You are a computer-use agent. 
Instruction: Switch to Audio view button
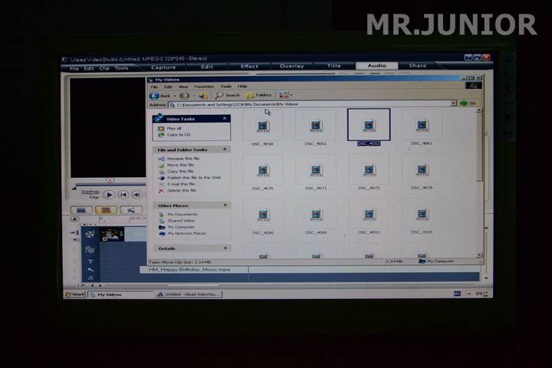click(131, 210)
